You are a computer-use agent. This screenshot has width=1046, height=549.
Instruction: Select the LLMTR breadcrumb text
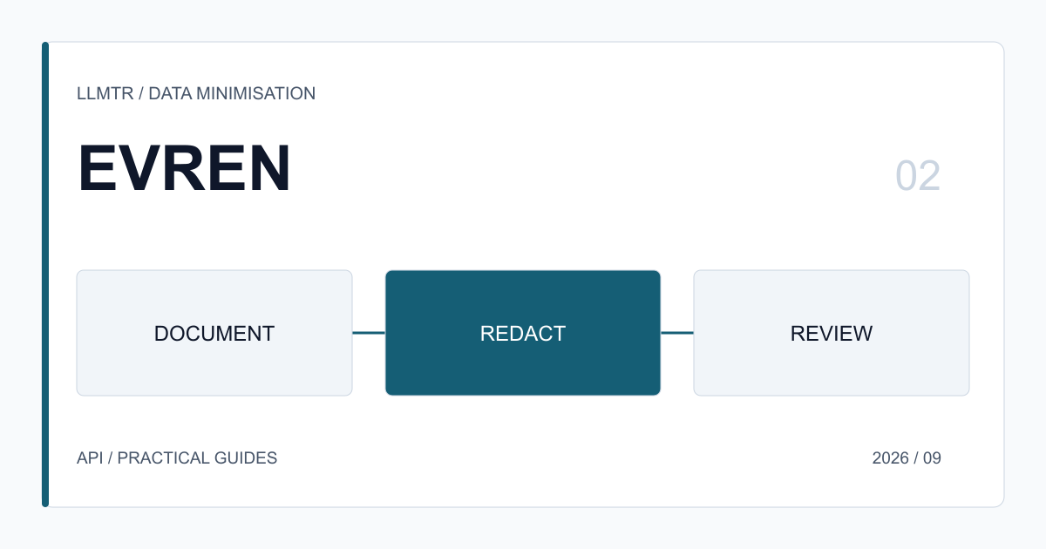pos(105,93)
